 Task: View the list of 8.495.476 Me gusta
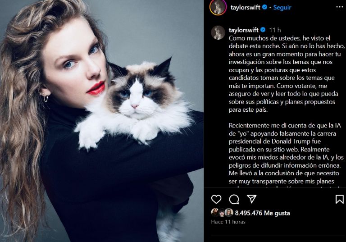(x=262, y=213)
